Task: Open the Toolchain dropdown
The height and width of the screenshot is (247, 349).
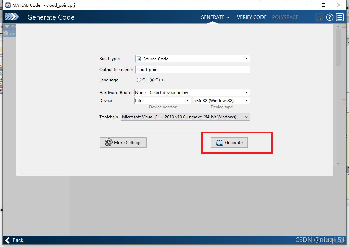Action: click(185, 117)
